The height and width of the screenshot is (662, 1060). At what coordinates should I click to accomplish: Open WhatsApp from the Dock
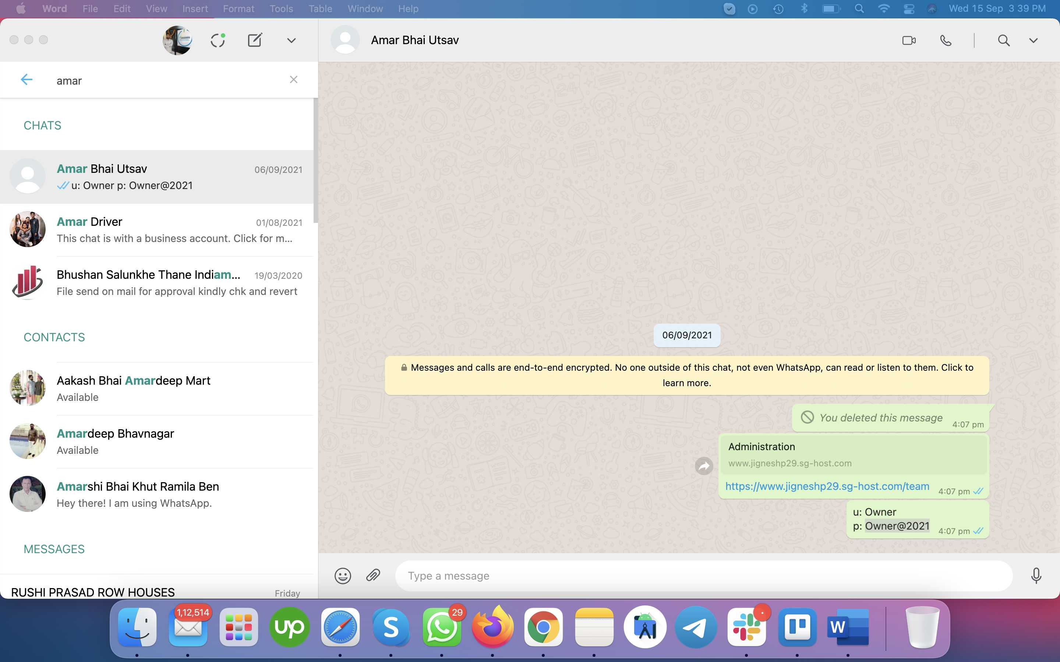click(442, 627)
